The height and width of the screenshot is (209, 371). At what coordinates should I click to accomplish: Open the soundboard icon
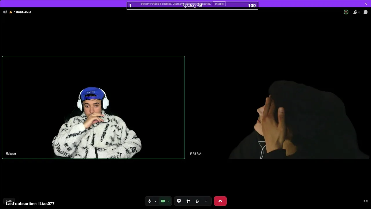197,201
